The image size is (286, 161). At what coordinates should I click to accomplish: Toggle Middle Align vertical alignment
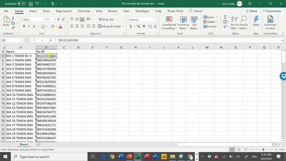(77, 19)
